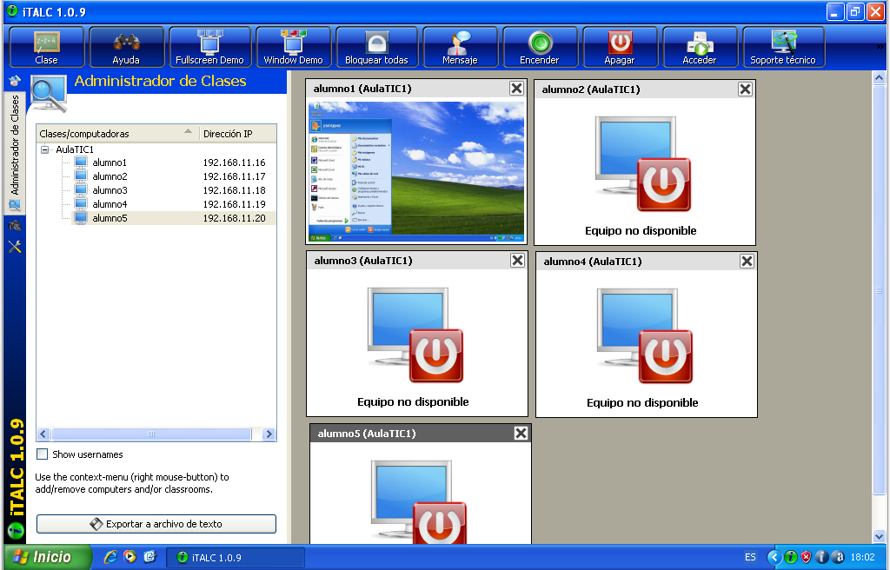Start Window Demo mode
890x570 pixels.
tap(293, 47)
